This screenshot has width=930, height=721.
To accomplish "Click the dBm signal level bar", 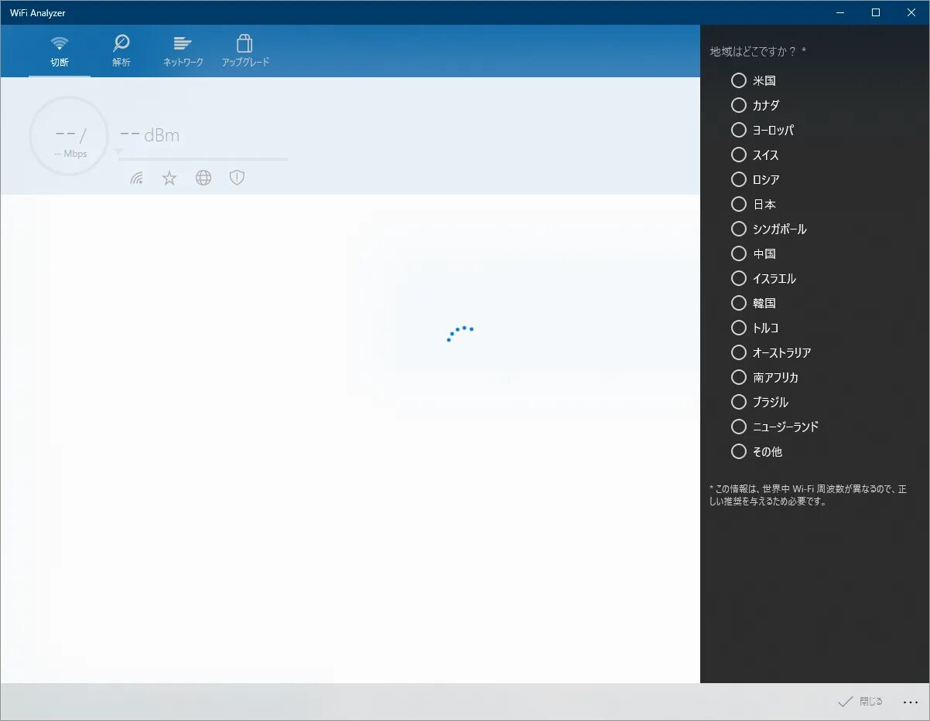I will coord(203,158).
